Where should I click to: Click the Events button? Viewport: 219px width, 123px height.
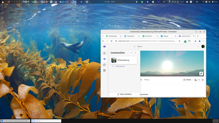(187, 80)
